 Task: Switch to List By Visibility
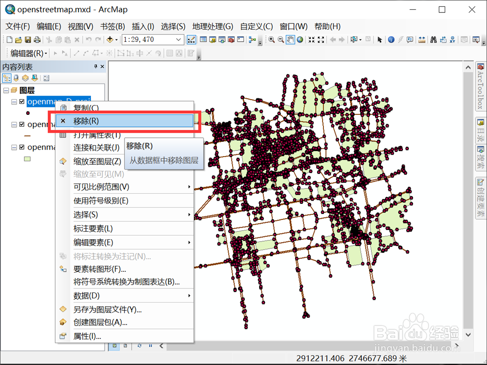(x=25, y=78)
